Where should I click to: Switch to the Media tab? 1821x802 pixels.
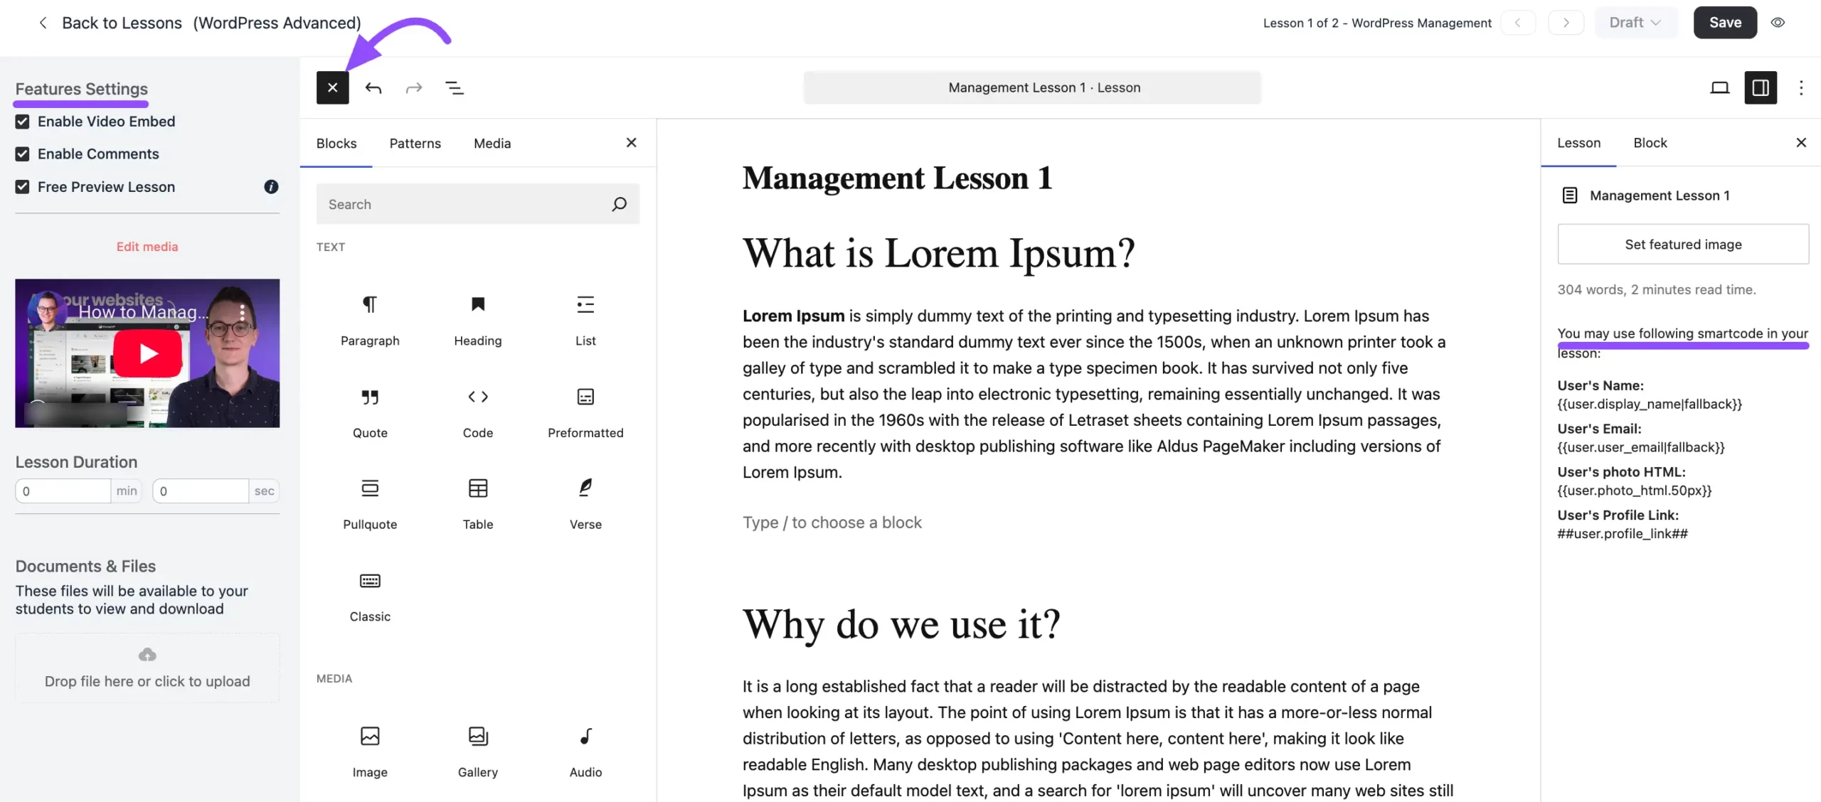tap(492, 143)
